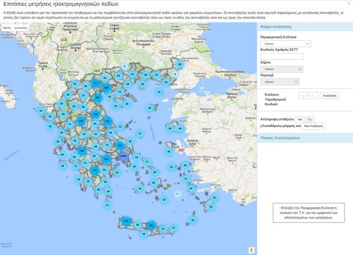
Task: Click the 2130 cluster marker over Athens
Action: pyautogui.click(x=123, y=156)
